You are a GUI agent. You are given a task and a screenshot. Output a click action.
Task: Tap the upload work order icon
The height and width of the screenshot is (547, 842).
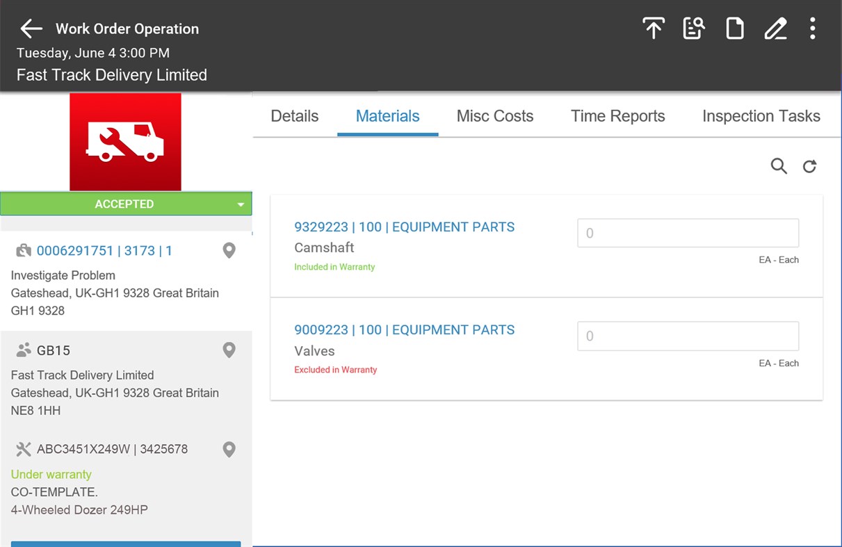pos(654,28)
